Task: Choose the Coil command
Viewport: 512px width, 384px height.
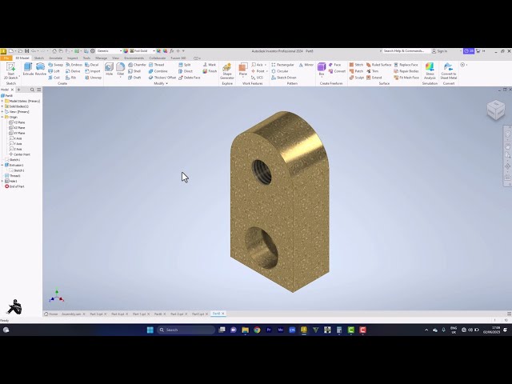Action: (x=54, y=78)
